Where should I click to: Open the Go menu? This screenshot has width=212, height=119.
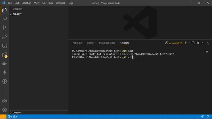click(44, 3)
